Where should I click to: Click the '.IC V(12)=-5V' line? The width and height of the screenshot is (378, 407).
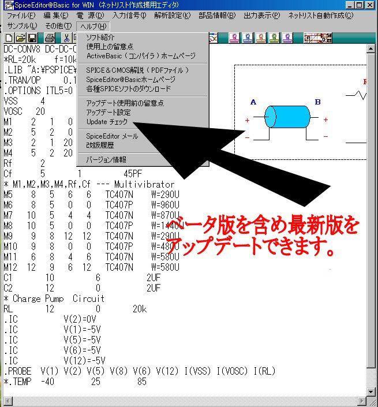[54, 361]
